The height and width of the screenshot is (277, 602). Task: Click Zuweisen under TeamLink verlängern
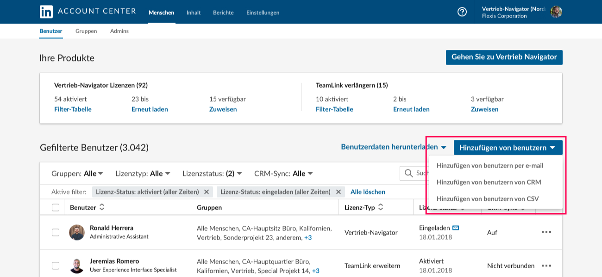click(x=484, y=109)
